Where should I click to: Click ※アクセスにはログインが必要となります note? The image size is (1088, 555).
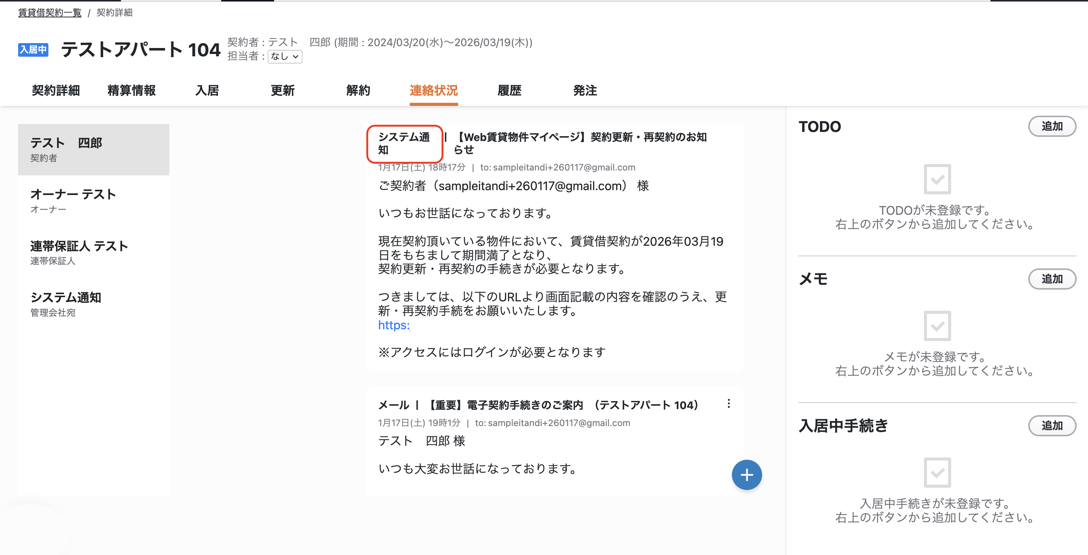[492, 352]
